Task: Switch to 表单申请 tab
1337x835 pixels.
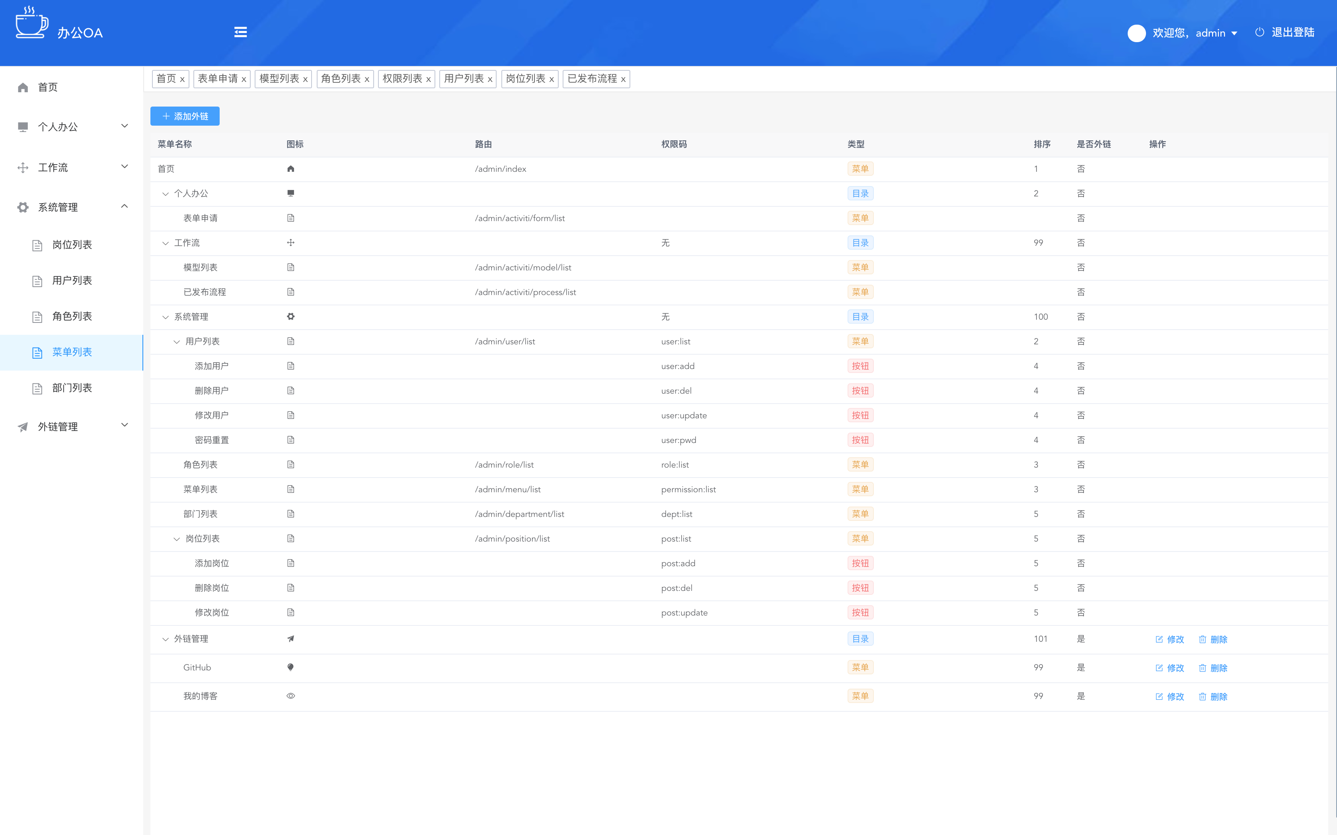Action: (218, 78)
